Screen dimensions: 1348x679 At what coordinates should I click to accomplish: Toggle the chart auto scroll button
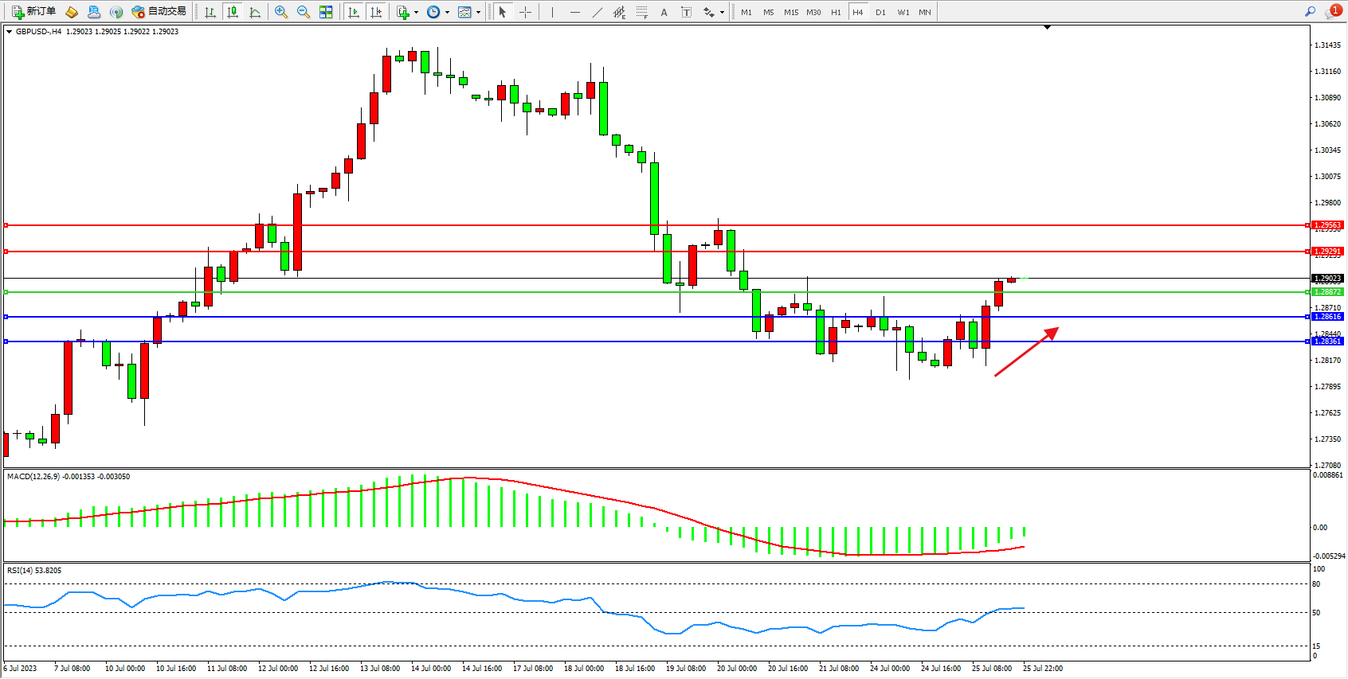pyautogui.click(x=354, y=12)
